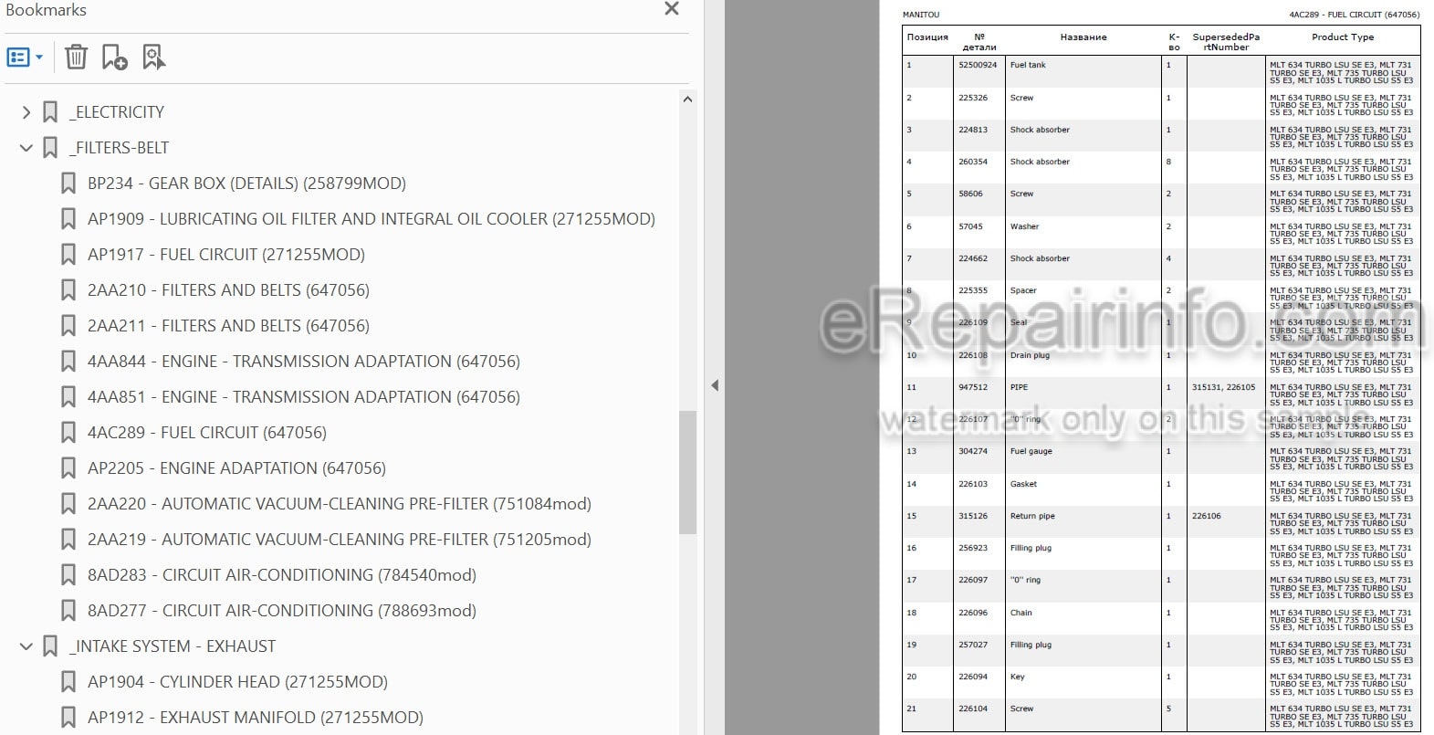Find the current bookmark
This screenshot has height=735, width=1434.
pyautogui.click(x=154, y=58)
